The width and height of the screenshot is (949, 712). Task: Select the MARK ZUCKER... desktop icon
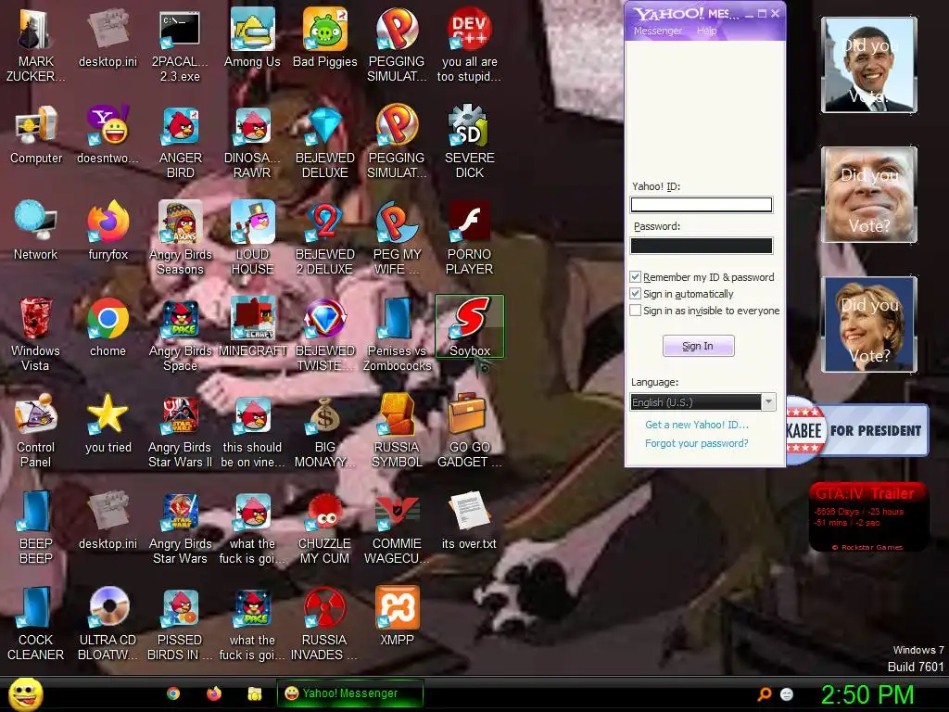[x=36, y=44]
